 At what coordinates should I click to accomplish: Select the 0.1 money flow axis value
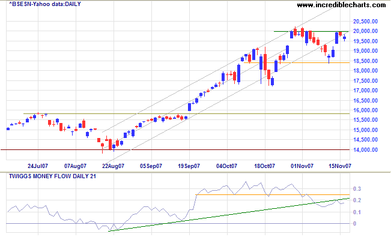tap(357, 212)
